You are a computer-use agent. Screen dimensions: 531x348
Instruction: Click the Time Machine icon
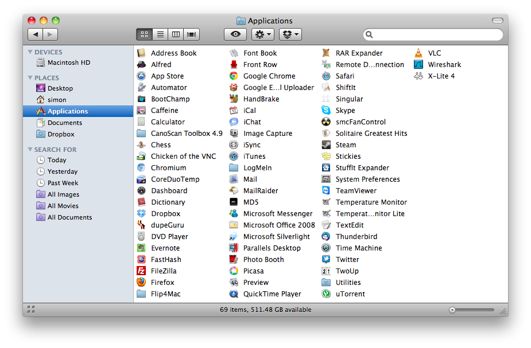(326, 248)
